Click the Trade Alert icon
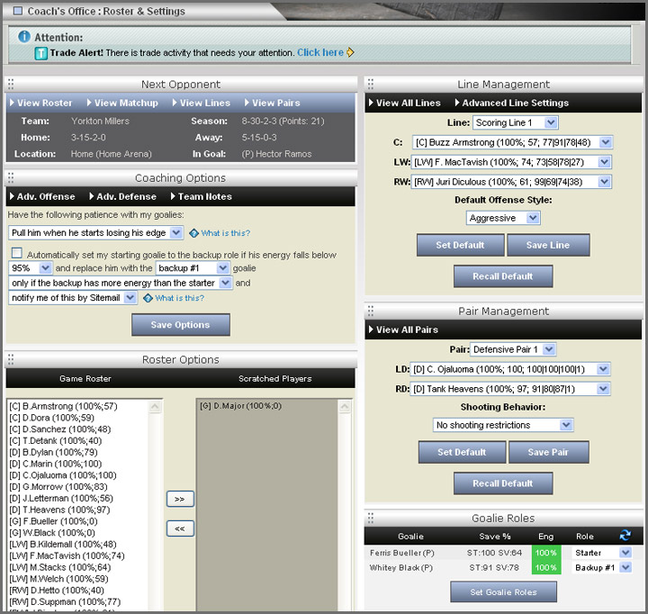 (40, 53)
